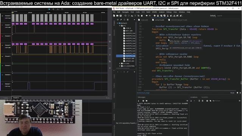The image size is (242, 136).
Task: Switch to the w25q16.adb editor tab
Action: [159, 20]
